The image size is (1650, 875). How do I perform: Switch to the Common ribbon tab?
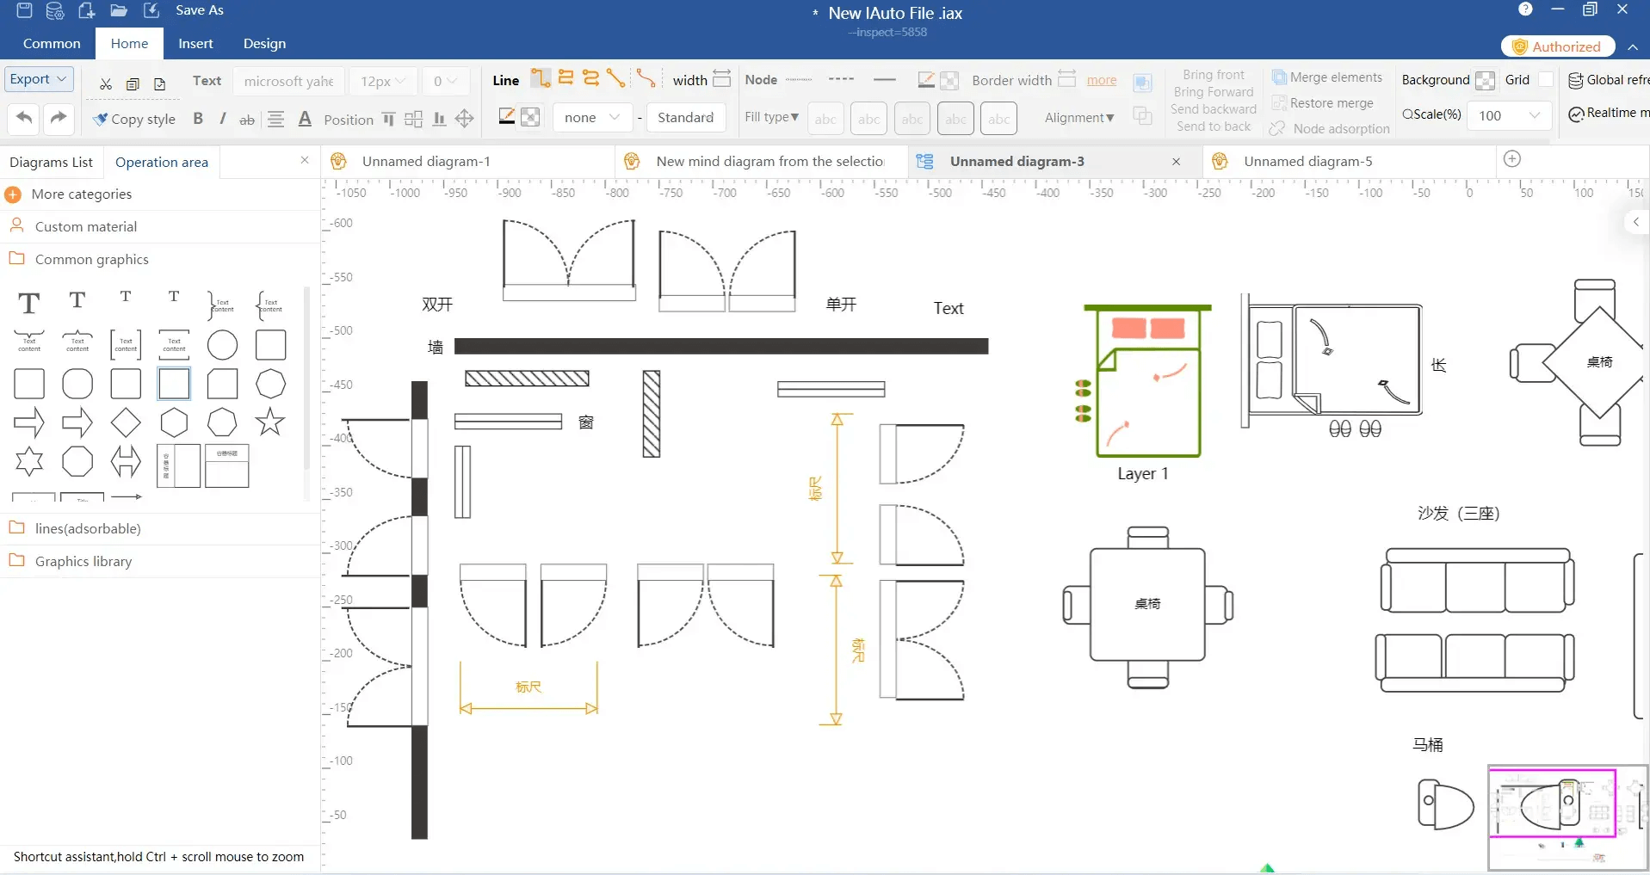(52, 43)
